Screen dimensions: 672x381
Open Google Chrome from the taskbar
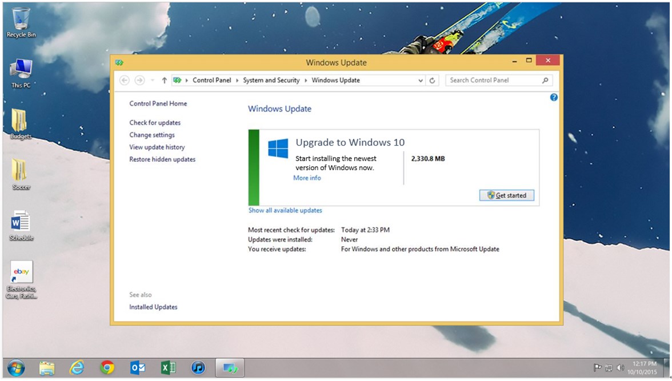pos(107,368)
